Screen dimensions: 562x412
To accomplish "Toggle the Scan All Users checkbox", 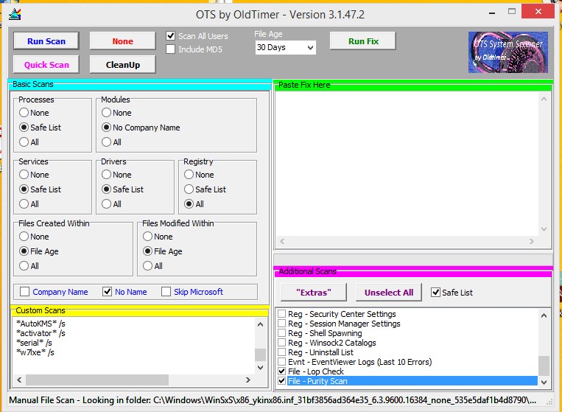I will [x=171, y=36].
